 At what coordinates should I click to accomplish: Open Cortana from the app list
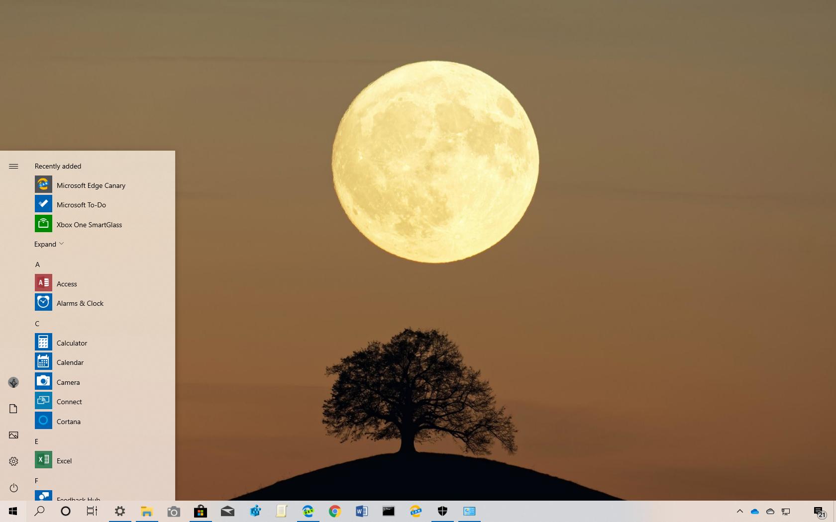click(x=68, y=421)
